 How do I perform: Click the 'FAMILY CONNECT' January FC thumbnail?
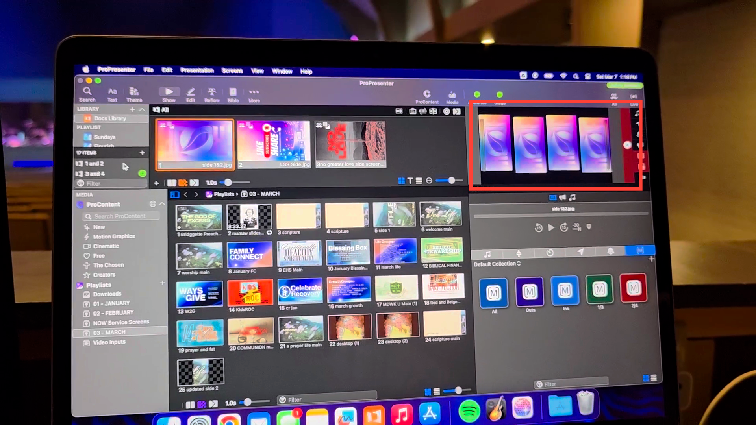point(250,254)
